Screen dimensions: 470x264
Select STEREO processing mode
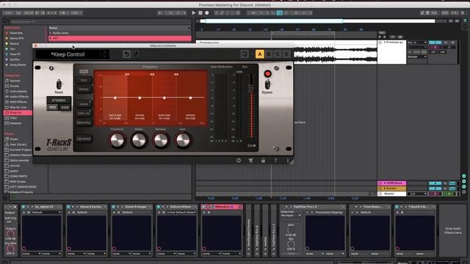tap(59, 100)
